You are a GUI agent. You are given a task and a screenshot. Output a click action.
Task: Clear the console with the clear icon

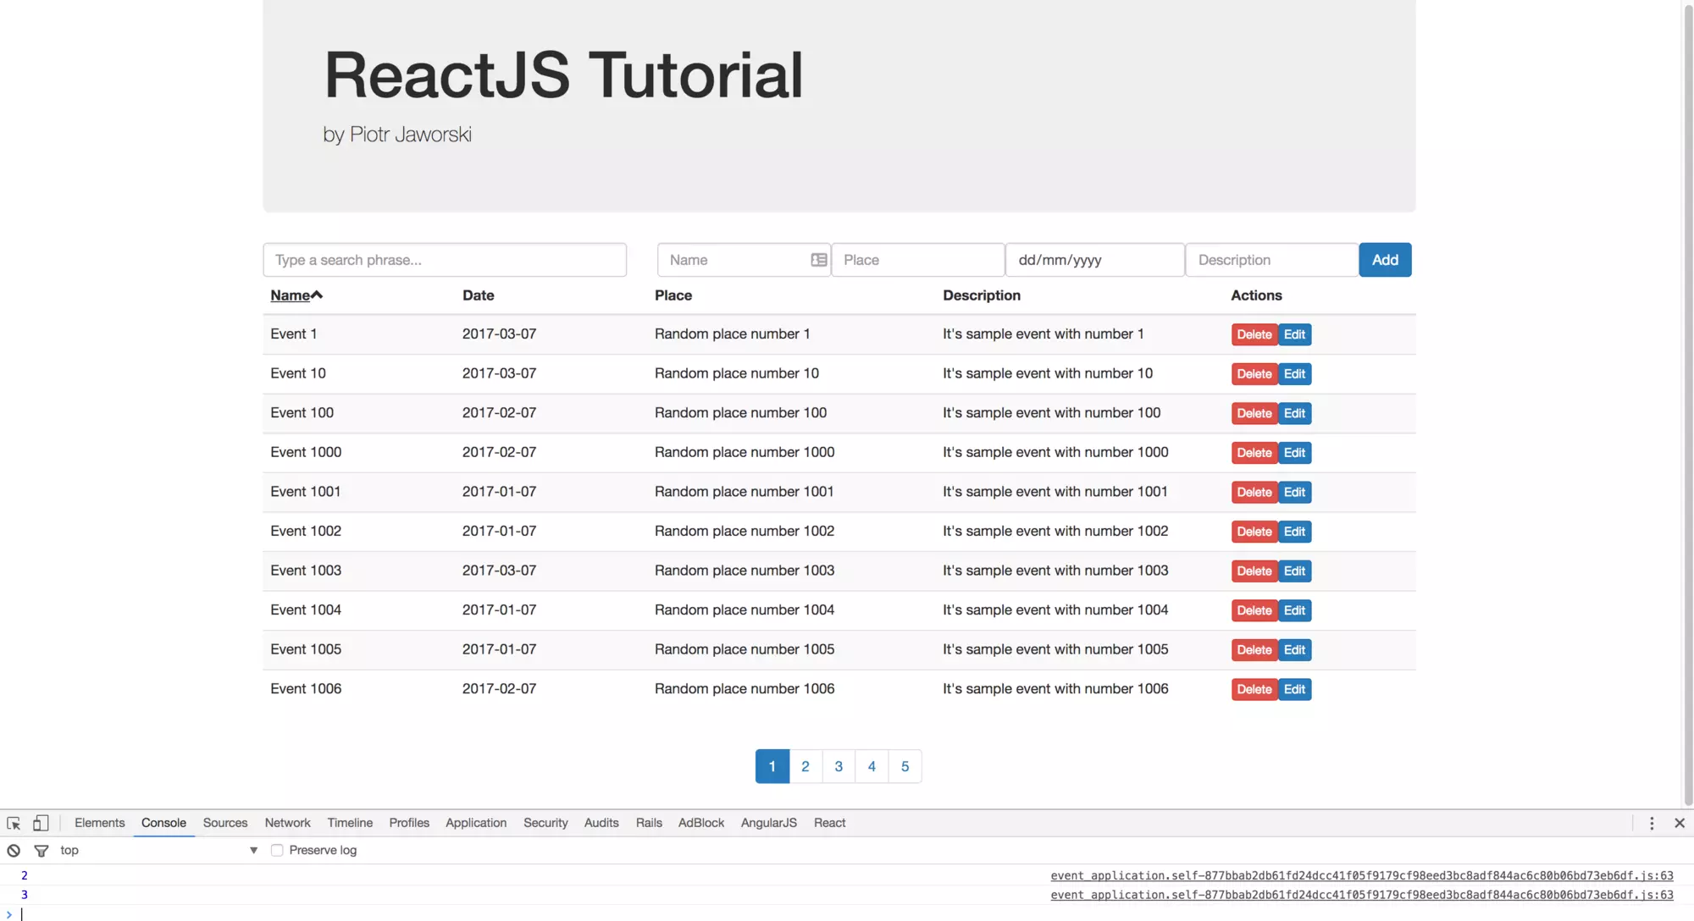14,851
